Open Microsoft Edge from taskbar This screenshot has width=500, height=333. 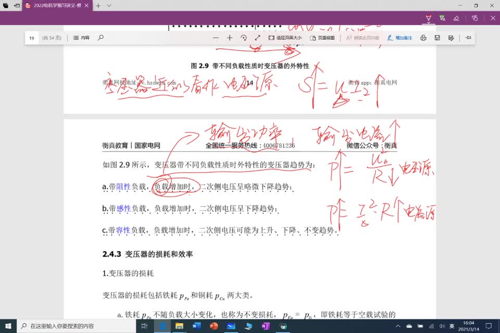[x=162, y=326]
